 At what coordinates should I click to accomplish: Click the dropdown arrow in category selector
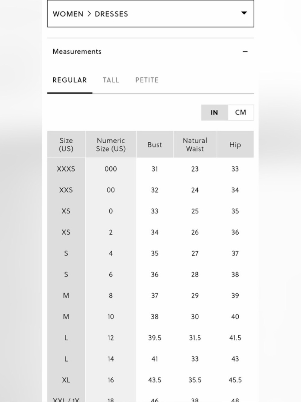(244, 13)
